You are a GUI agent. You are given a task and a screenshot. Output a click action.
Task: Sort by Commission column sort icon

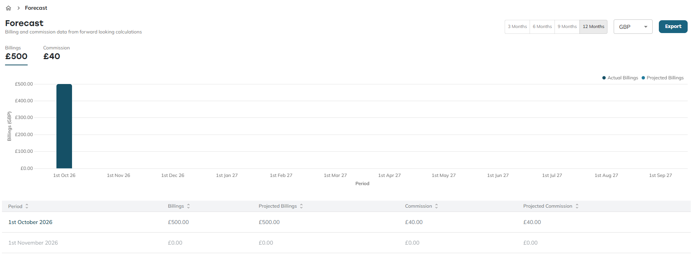[x=437, y=206]
